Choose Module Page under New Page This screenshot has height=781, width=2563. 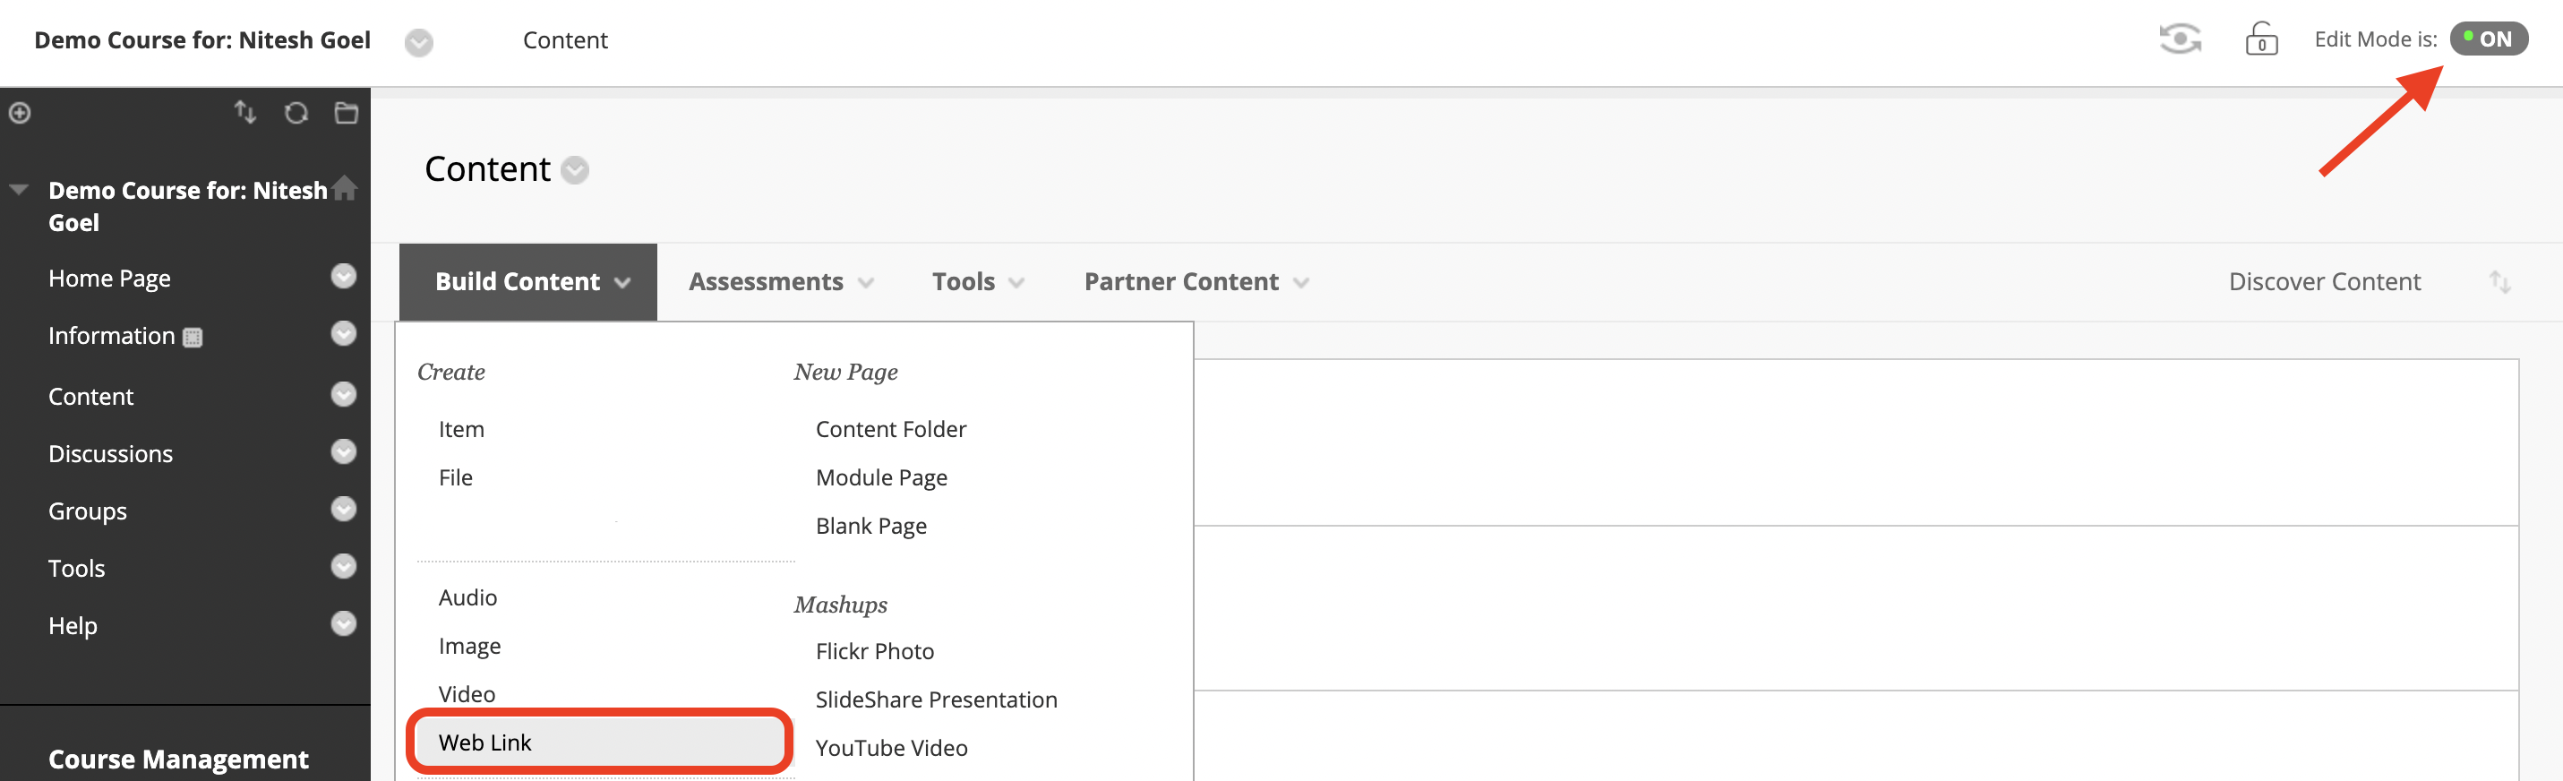click(x=881, y=477)
